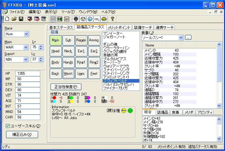
Task: Click the blue 水 water element dot
Action: click(x=88, y=101)
